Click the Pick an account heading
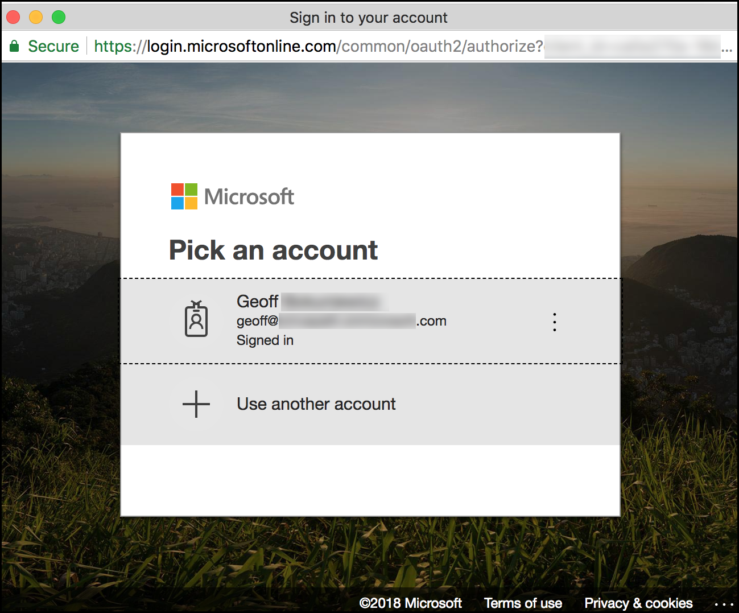Viewport: 739px width, 613px height. coord(273,250)
